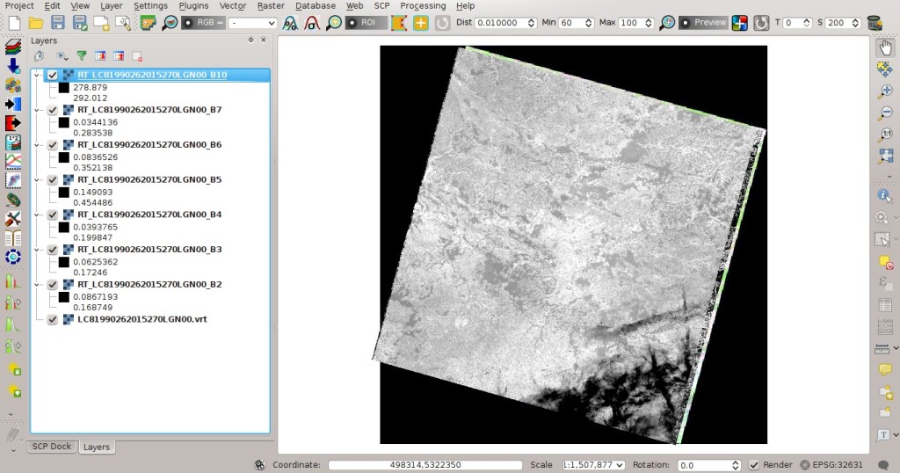This screenshot has height=473, width=900.
Task: Click the Zoom Full extent icon
Action: coord(886,156)
